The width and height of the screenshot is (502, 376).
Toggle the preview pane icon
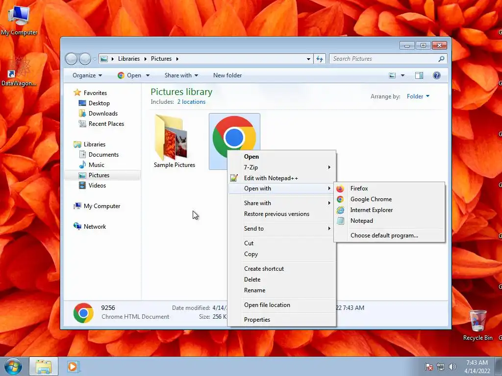tap(419, 75)
